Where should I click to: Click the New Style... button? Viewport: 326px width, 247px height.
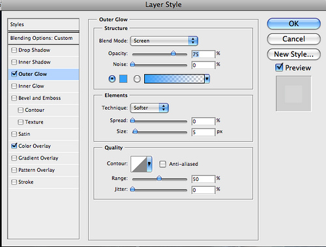click(x=293, y=54)
